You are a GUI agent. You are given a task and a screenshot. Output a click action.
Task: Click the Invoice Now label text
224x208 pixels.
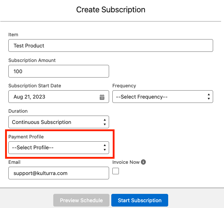[x=126, y=162]
